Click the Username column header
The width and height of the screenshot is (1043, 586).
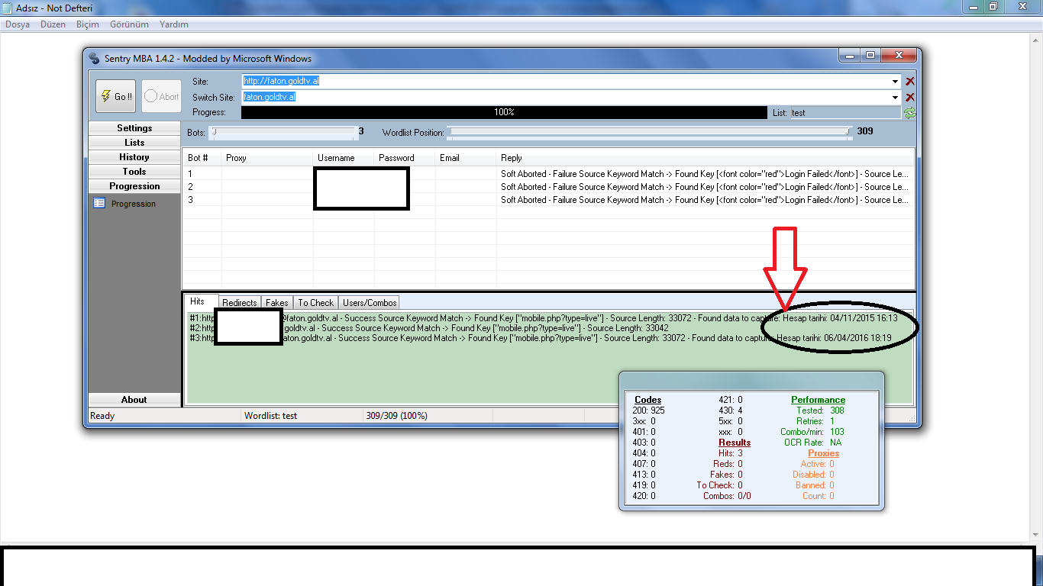point(336,158)
